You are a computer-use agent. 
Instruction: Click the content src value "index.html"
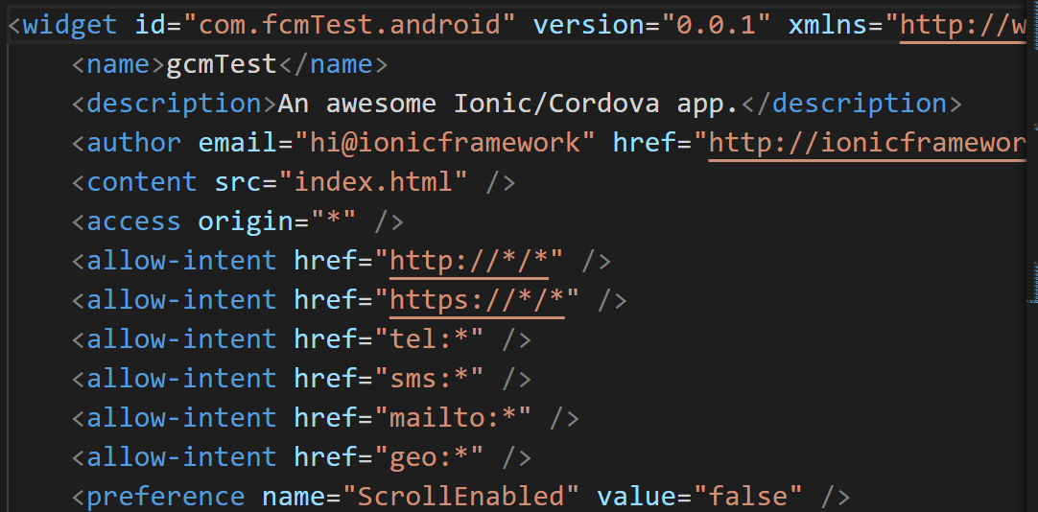click(374, 182)
